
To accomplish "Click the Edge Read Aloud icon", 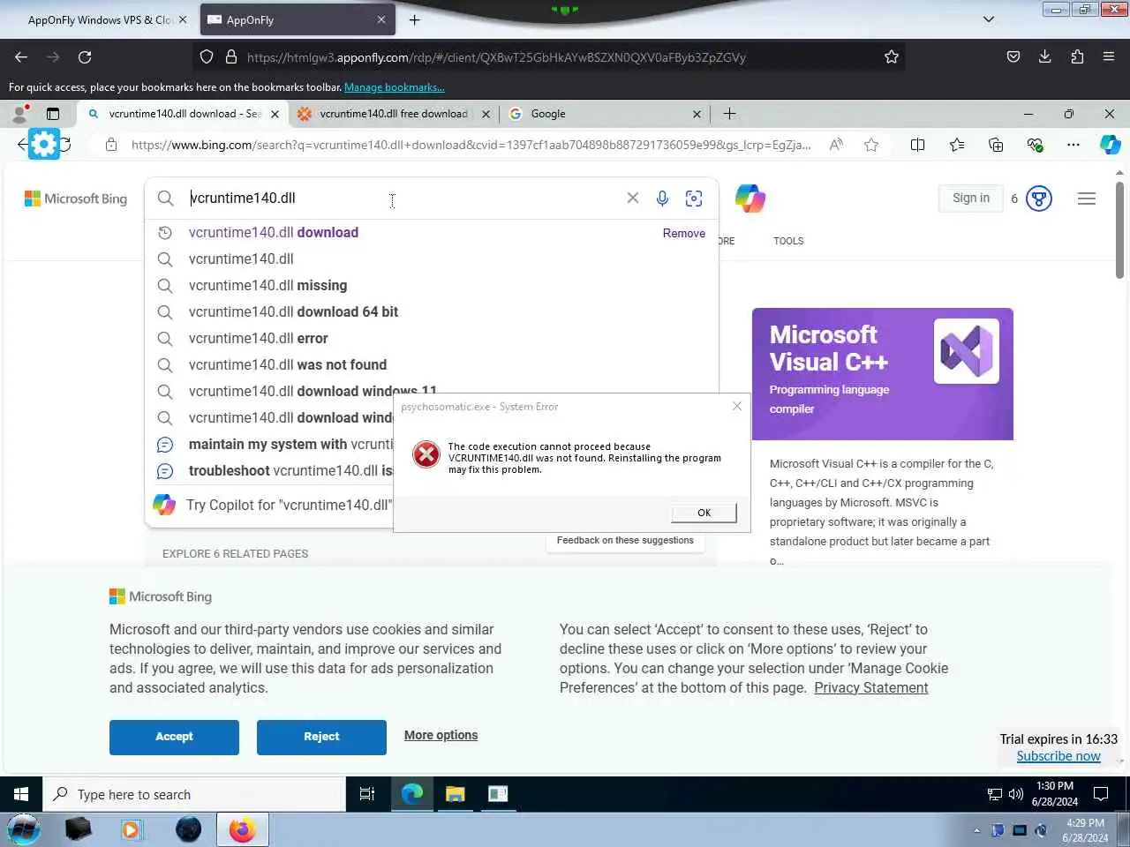I will [x=836, y=145].
